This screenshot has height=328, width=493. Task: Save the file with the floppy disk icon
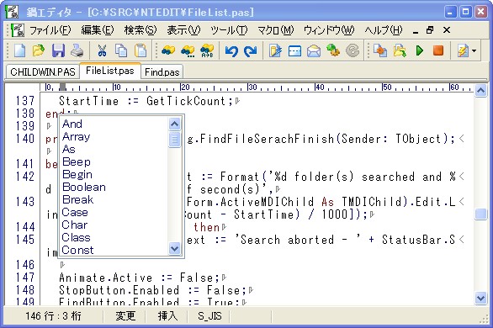pos(58,50)
